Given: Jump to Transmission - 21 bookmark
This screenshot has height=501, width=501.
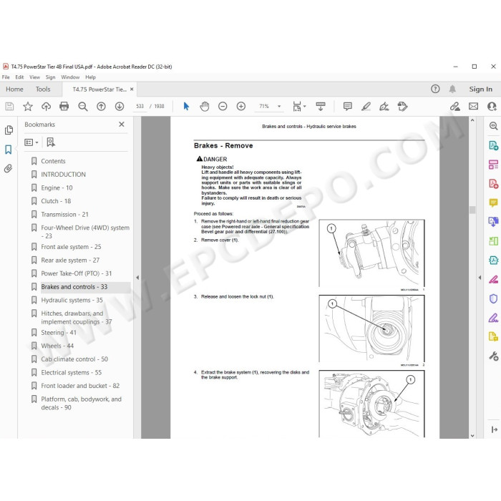Looking at the screenshot, I should pyautogui.click(x=64, y=215).
